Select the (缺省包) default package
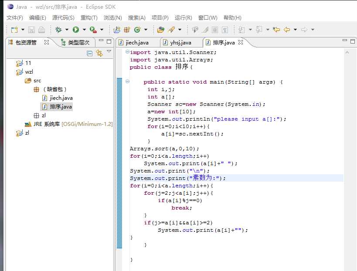This screenshot has width=357, height=271. pyautogui.click(x=50, y=89)
